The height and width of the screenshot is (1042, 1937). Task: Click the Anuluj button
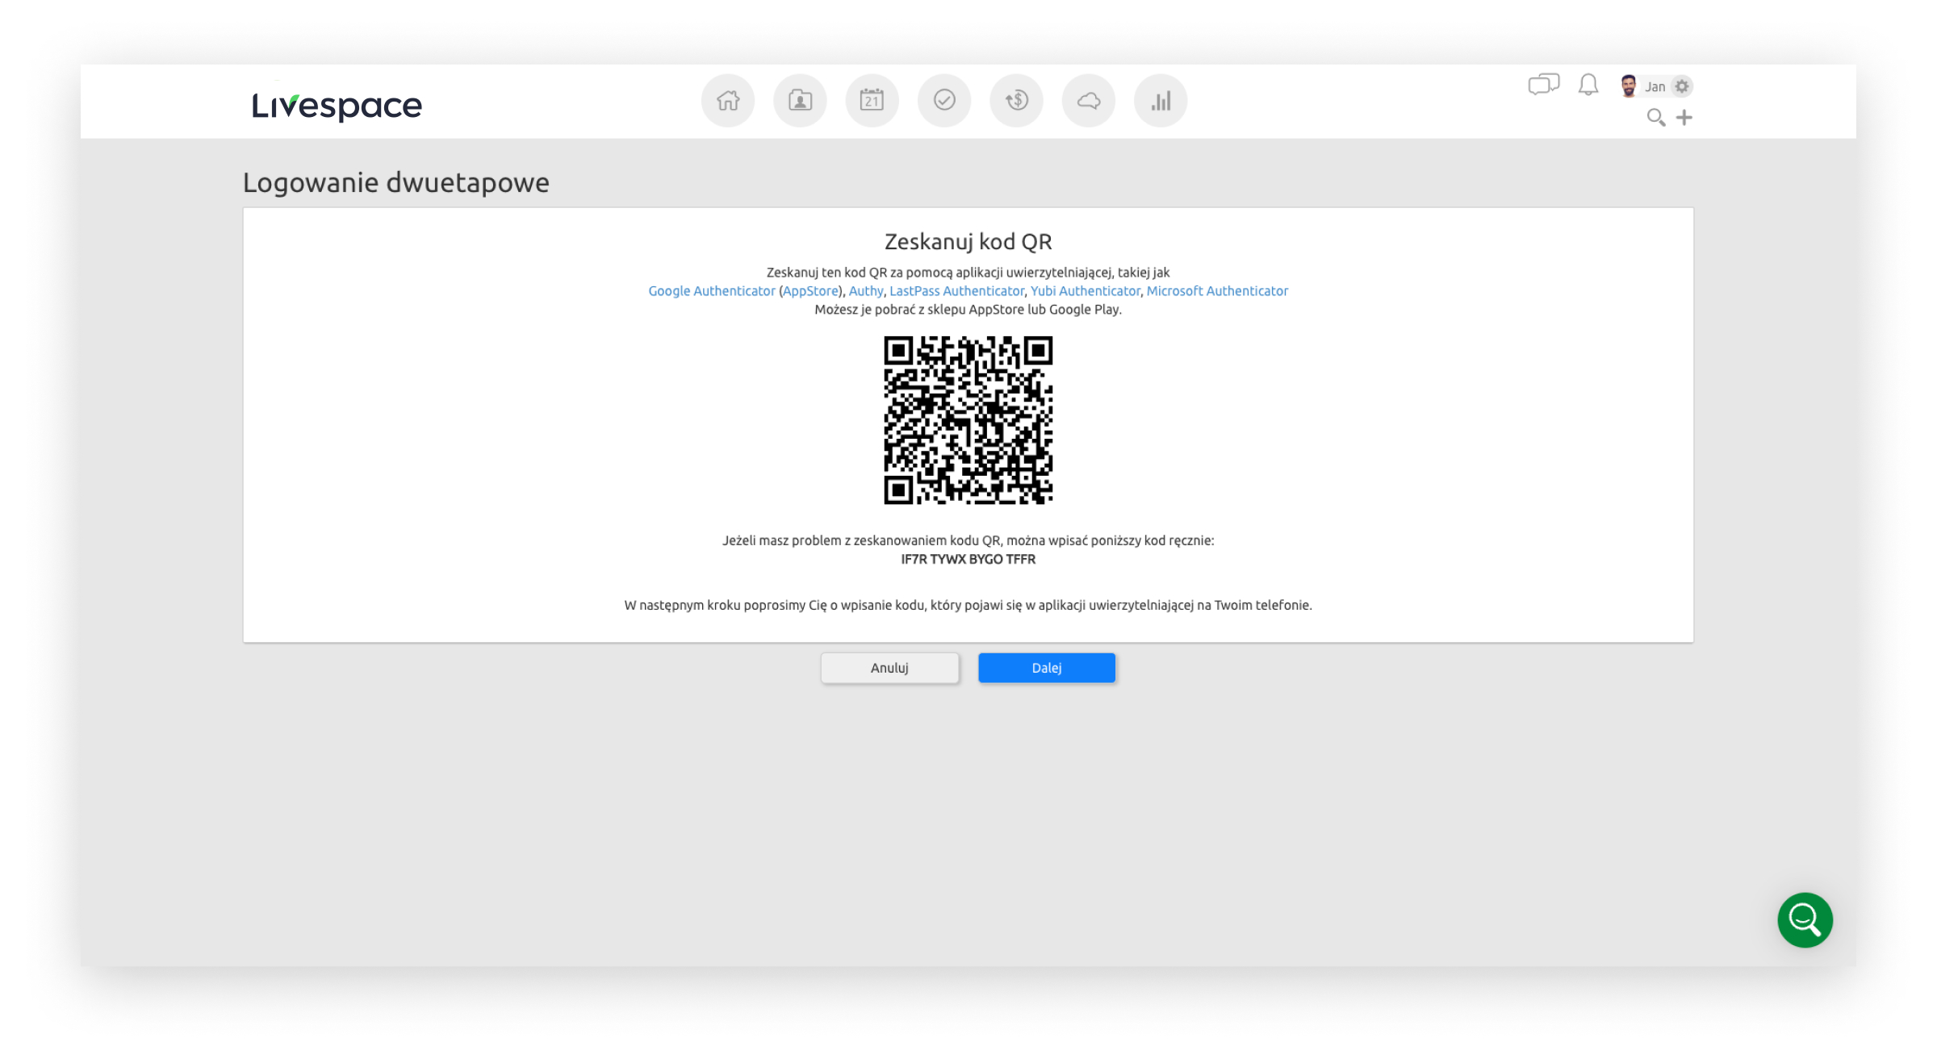click(889, 668)
